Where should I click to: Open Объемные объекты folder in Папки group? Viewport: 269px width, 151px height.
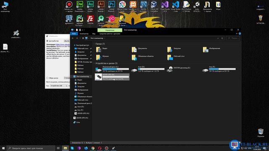point(142,57)
